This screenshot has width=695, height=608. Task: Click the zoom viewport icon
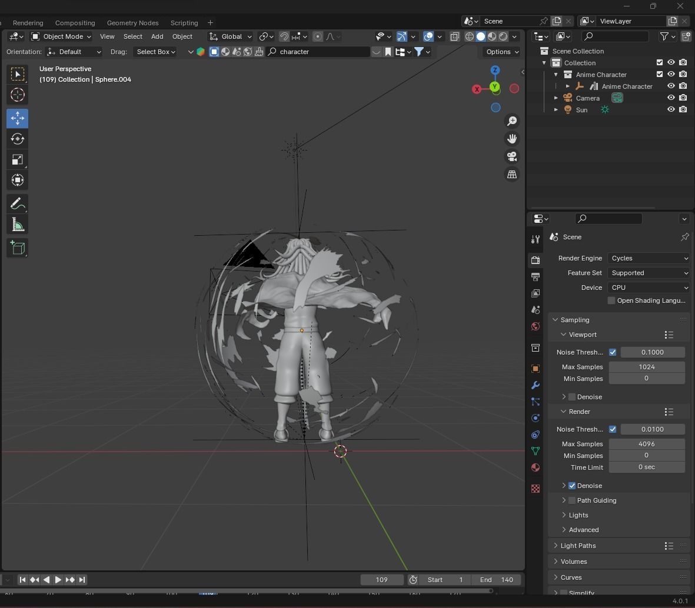point(512,121)
